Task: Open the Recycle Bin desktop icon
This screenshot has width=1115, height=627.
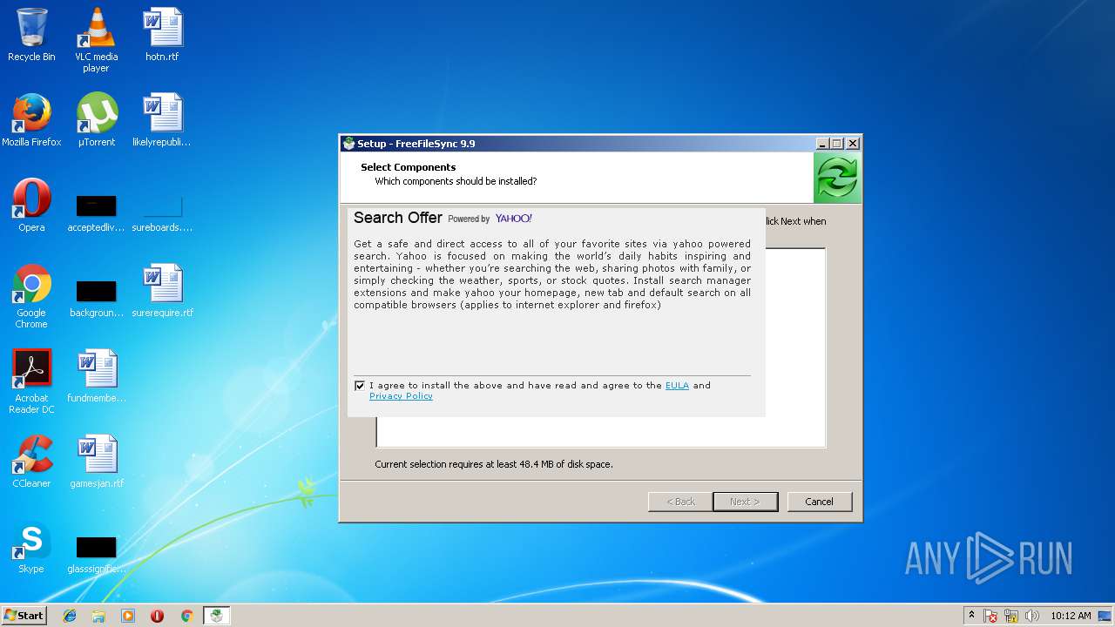Action: click(31, 35)
